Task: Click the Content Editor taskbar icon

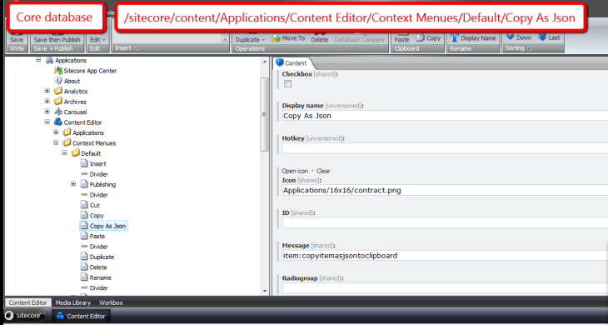Action: coord(60,316)
